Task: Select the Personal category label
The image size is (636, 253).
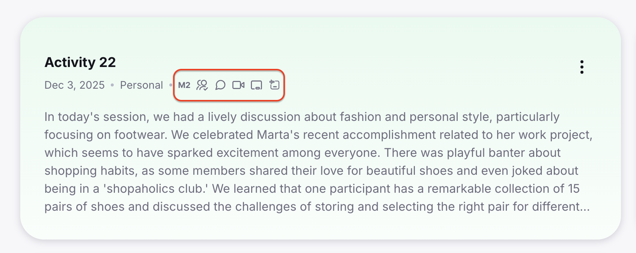Action: (x=141, y=85)
